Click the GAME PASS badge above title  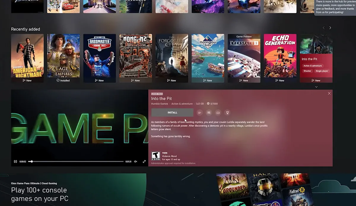(157, 94)
